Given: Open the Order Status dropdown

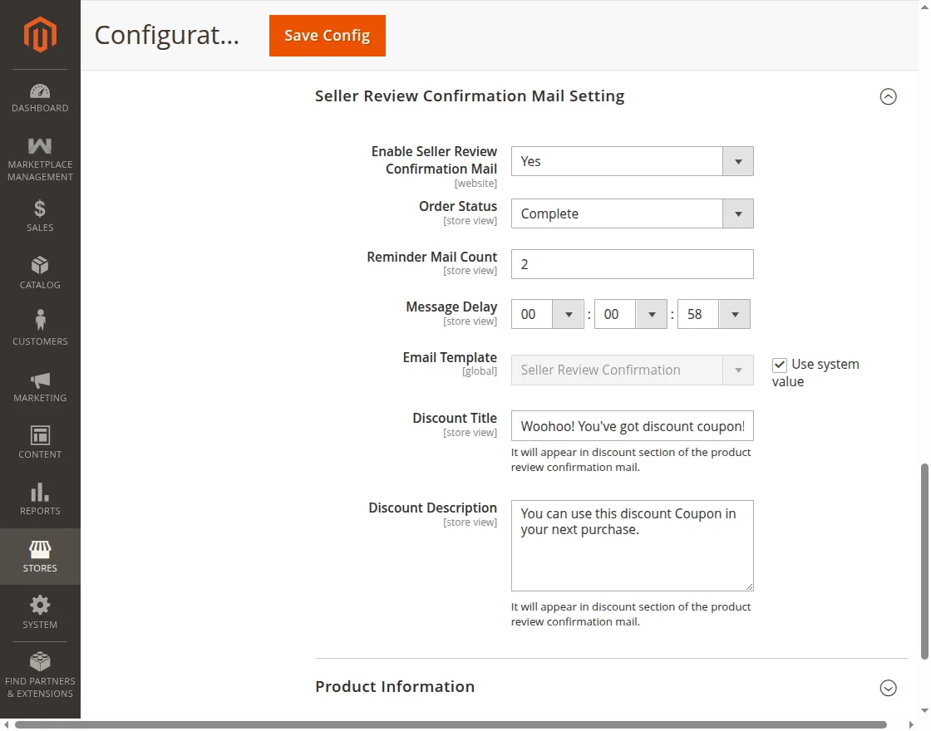Looking at the screenshot, I should pos(632,213).
